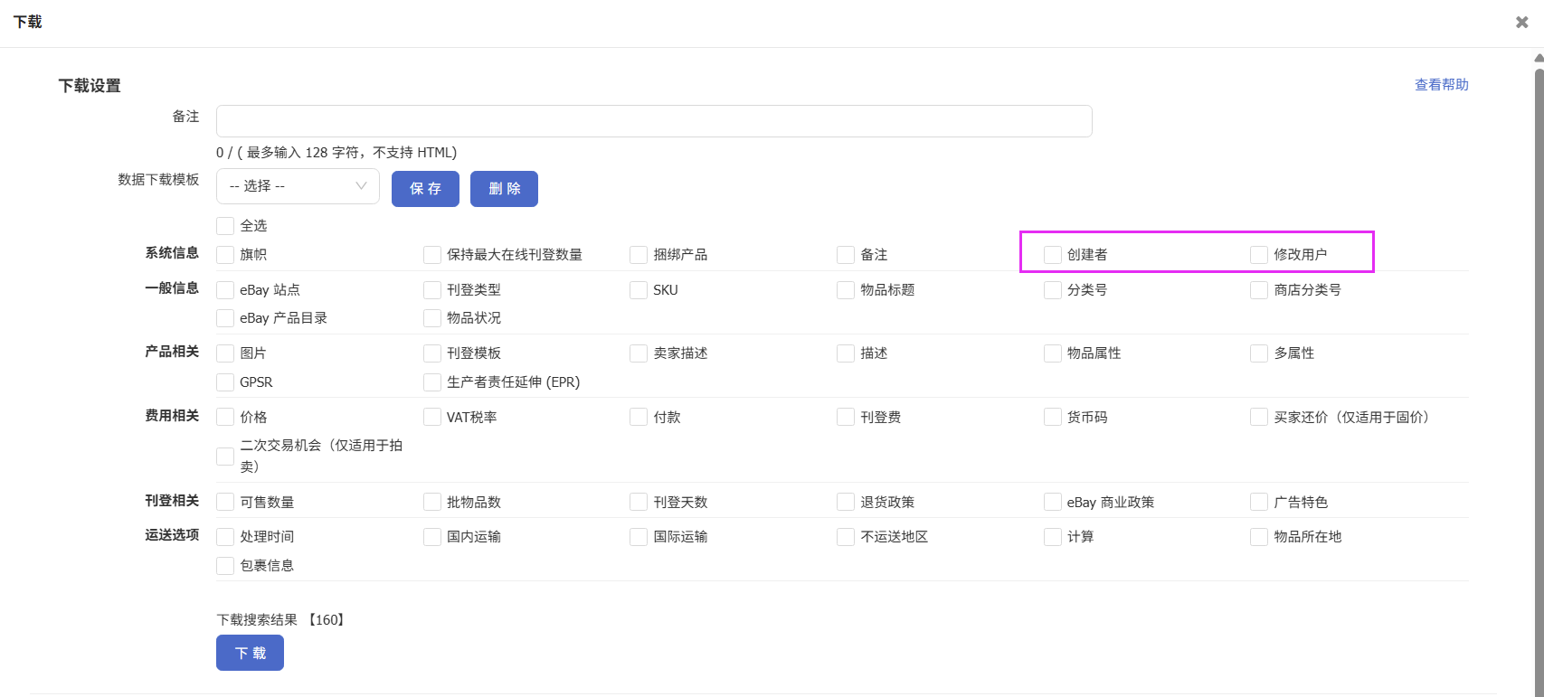Enable the 修改用户 checkbox
1544x697 pixels.
click(x=1259, y=255)
